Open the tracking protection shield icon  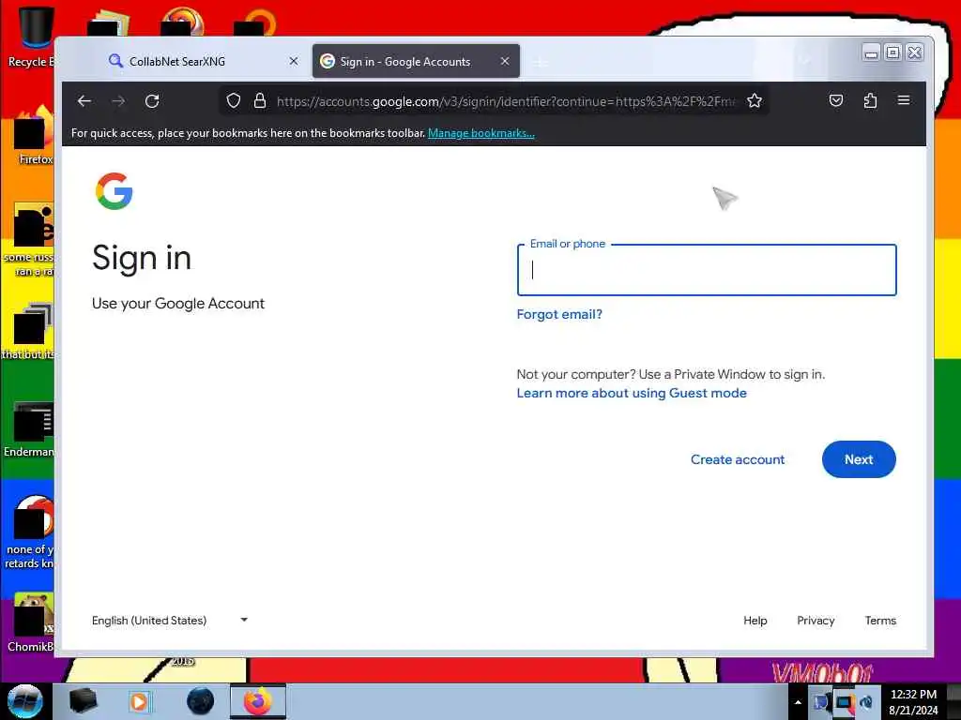click(x=234, y=101)
